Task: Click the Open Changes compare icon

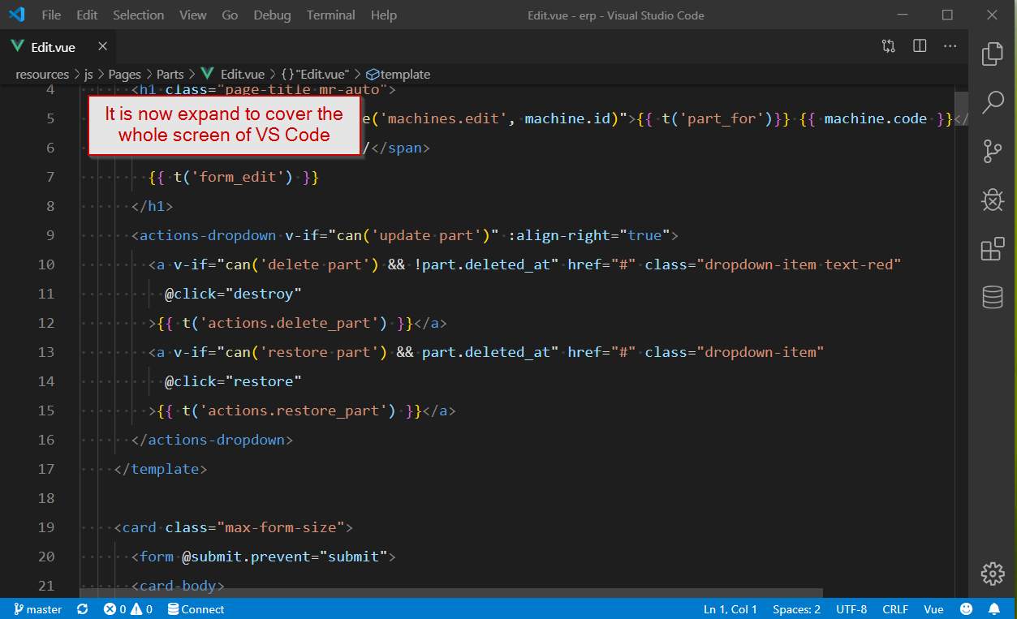Action: pyautogui.click(x=889, y=46)
